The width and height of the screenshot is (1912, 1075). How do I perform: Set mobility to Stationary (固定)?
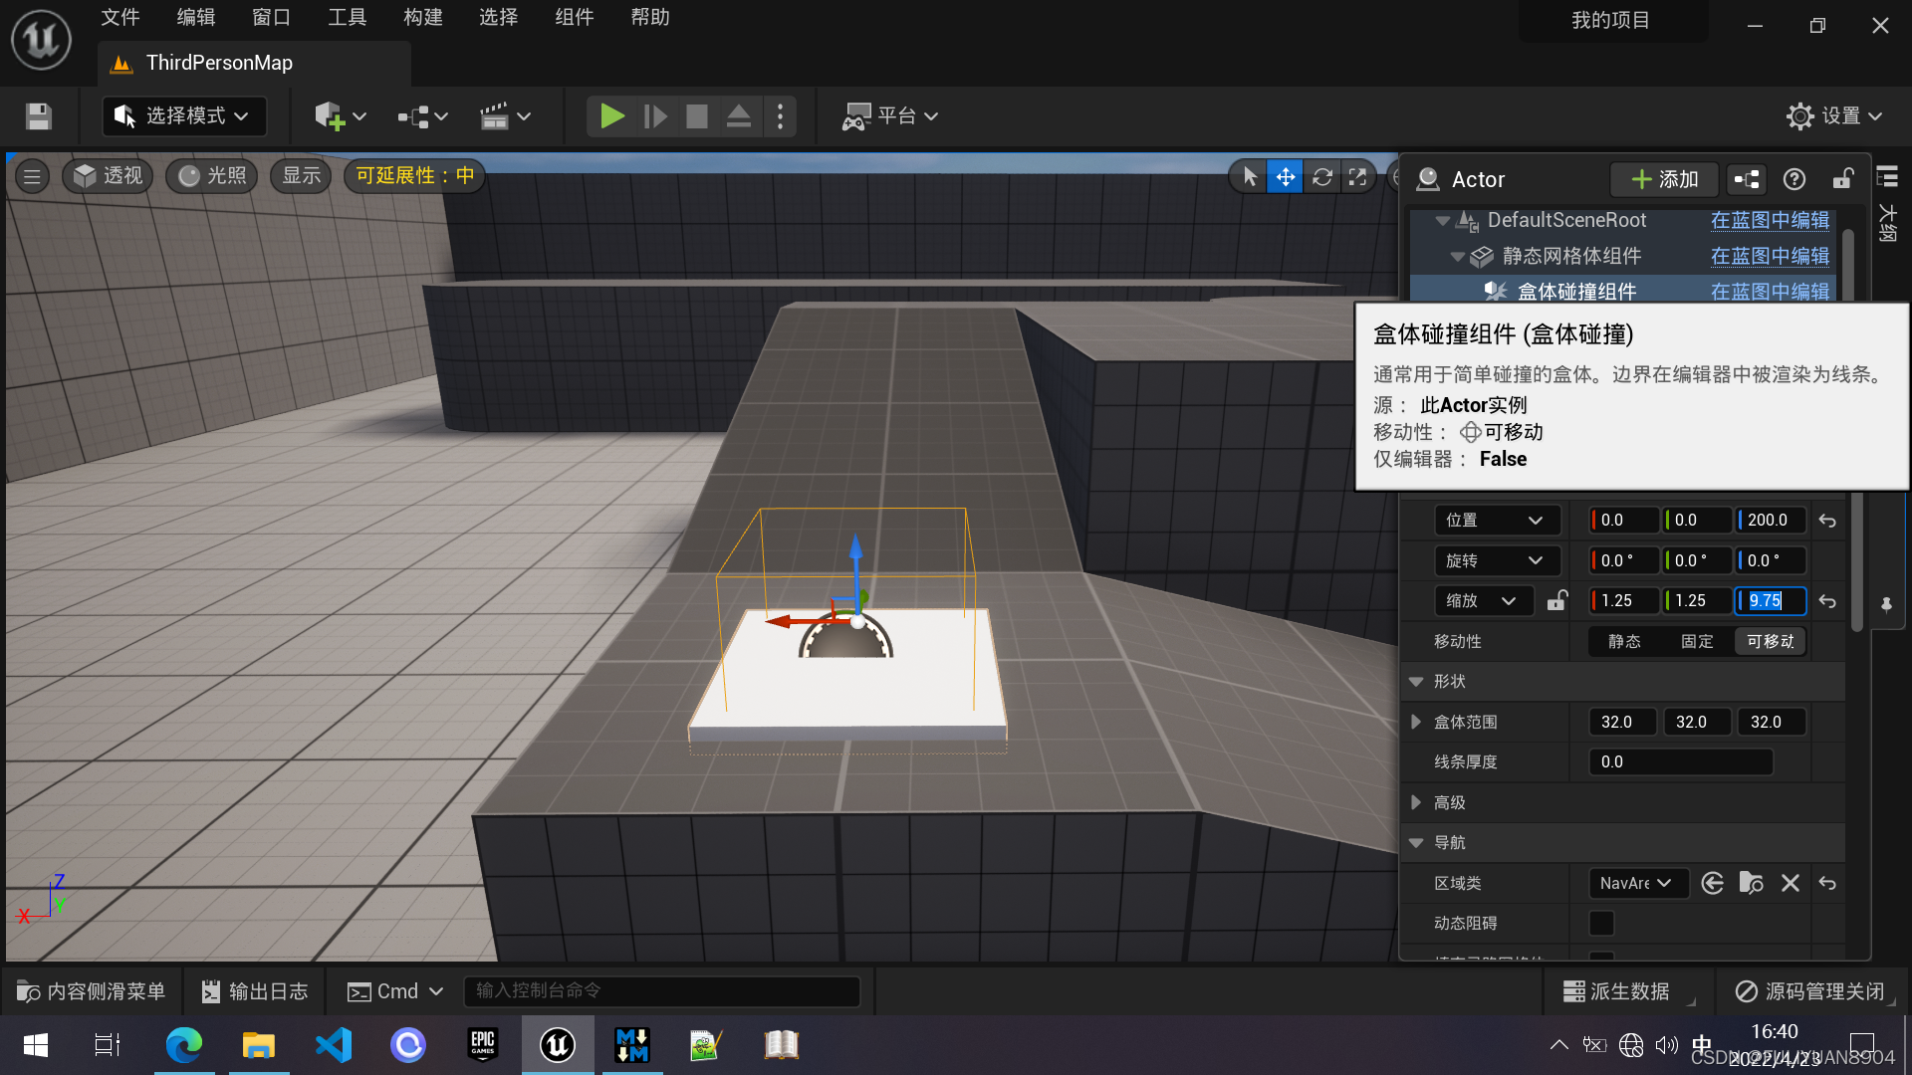[x=1697, y=642]
